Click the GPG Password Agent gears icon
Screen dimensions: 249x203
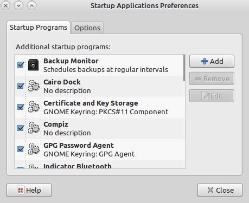point(34,149)
